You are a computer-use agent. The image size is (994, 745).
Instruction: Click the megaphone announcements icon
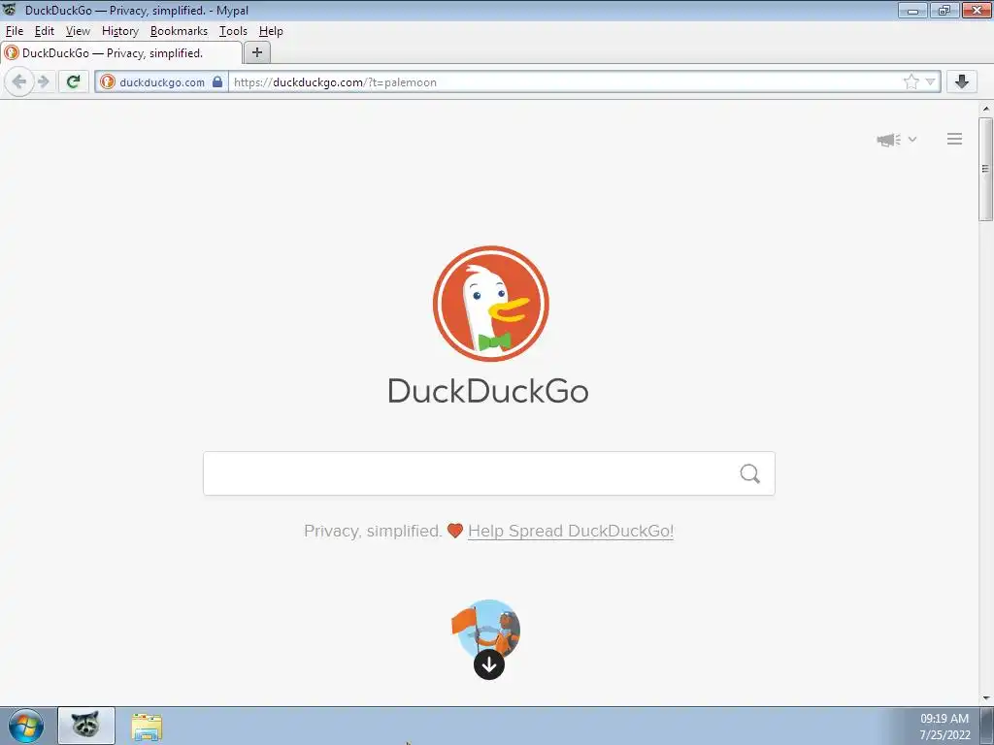888,140
